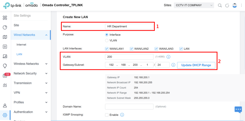Click the Network Subnet Mask value 255.255.255.0

(x=142, y=98)
